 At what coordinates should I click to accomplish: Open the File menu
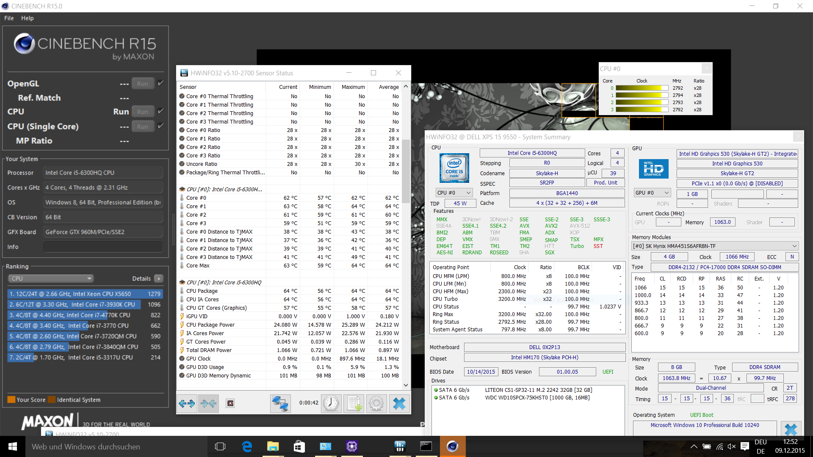pos(9,18)
